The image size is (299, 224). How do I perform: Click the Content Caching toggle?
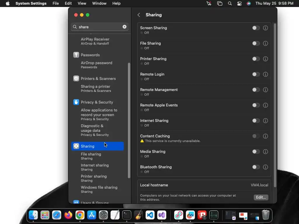tap(256, 136)
